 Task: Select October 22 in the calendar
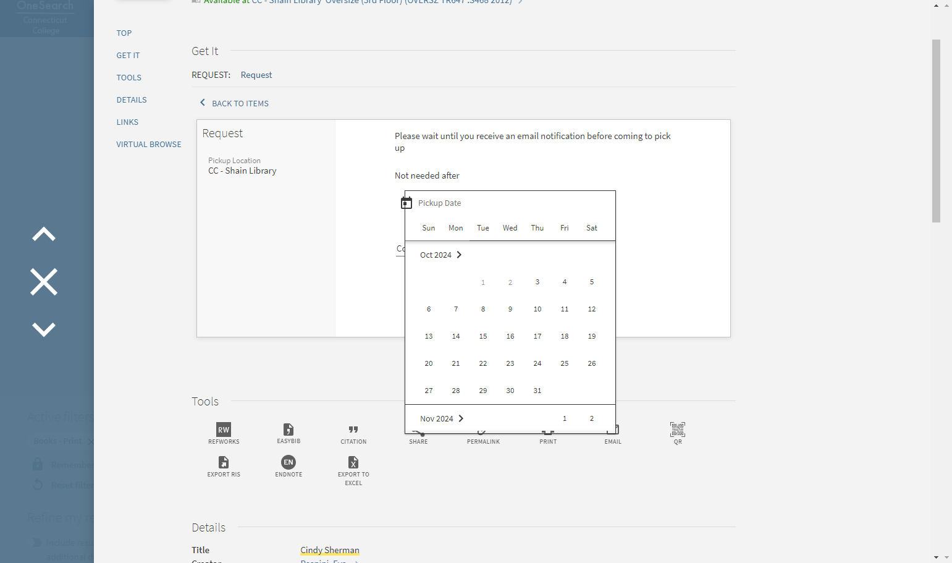[x=483, y=363]
